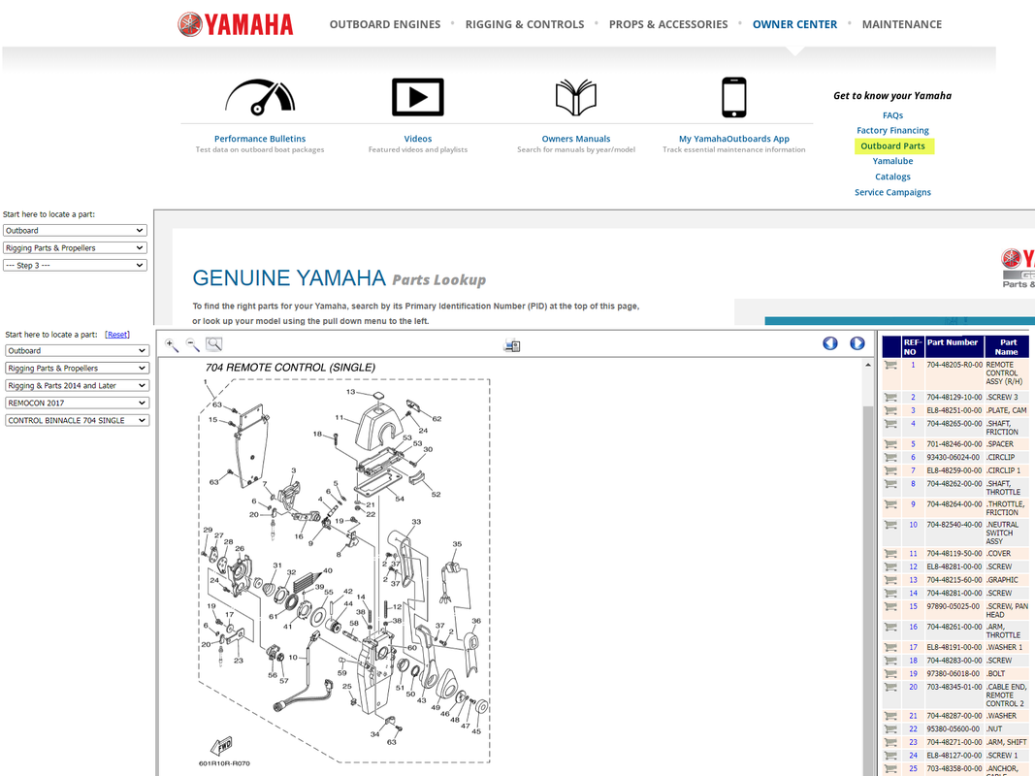Open the PROPS & ACCESSORIES menu
The height and width of the screenshot is (776, 1035).
pyautogui.click(x=668, y=24)
